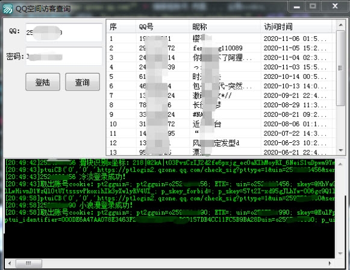Click the QQ空间访客查询 app icon in title bar
This screenshot has width=350, height=270.
(x=7, y=9)
